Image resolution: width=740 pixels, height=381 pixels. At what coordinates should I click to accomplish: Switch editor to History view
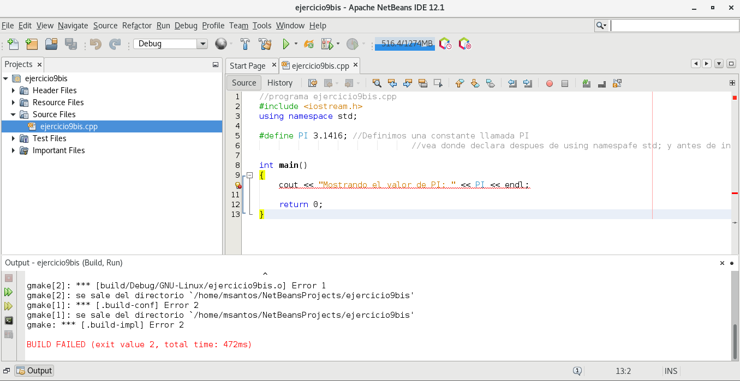tap(280, 83)
